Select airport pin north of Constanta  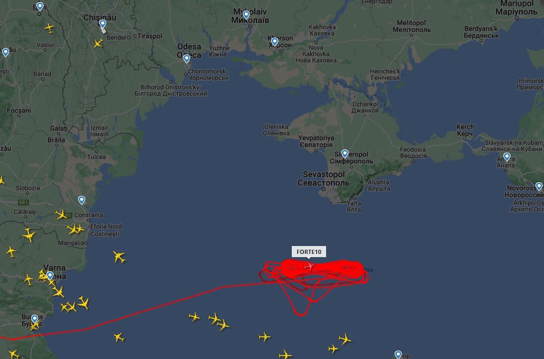(82, 200)
